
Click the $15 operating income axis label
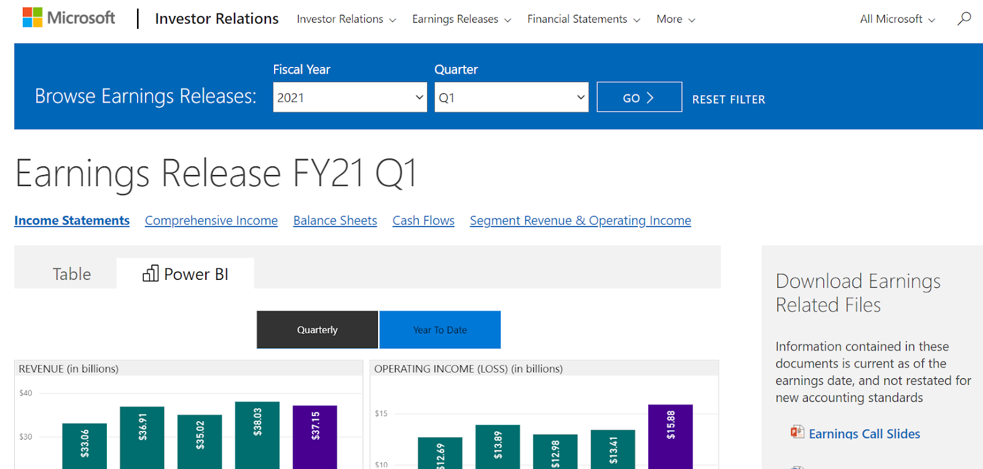click(382, 413)
